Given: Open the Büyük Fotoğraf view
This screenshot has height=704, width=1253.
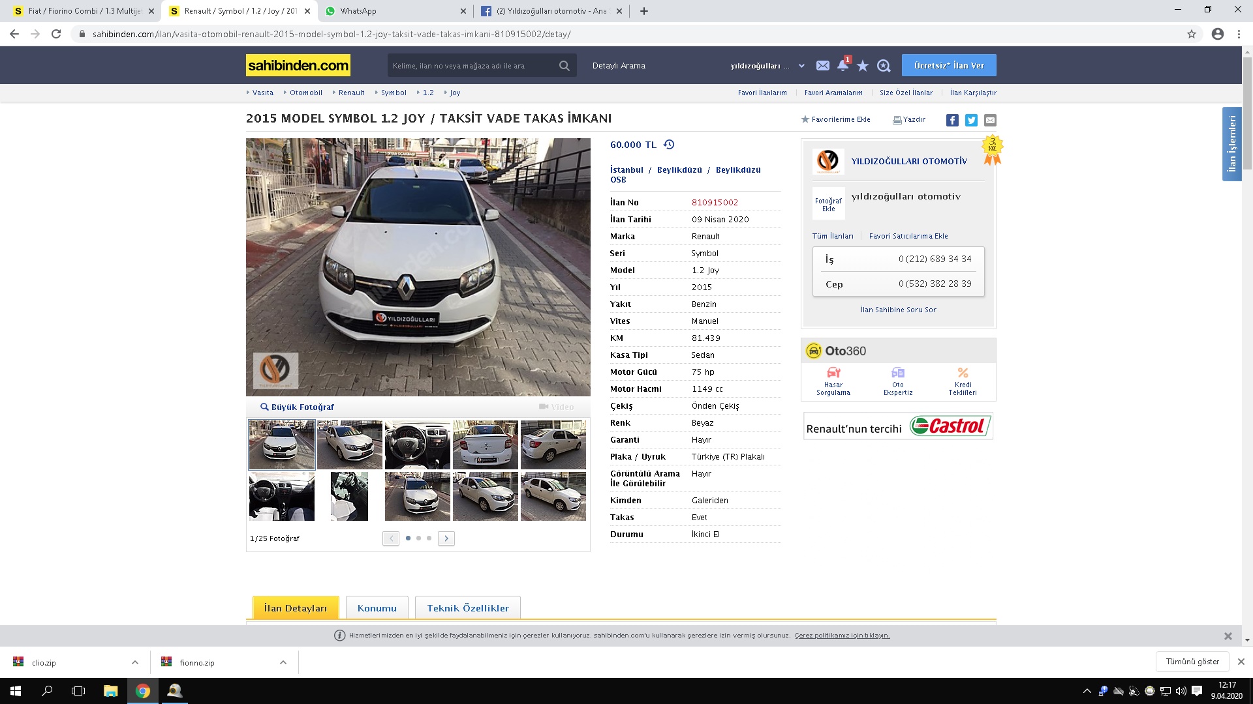Looking at the screenshot, I should (298, 407).
